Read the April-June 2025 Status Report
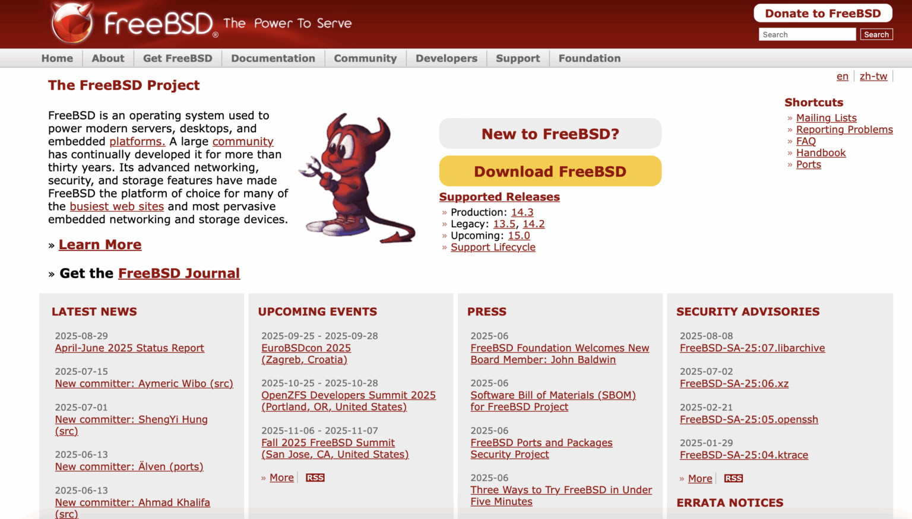Viewport: 912px width, 519px height. tap(129, 348)
